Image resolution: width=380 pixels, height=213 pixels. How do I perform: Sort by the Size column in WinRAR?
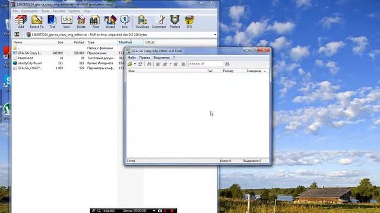pos(61,42)
